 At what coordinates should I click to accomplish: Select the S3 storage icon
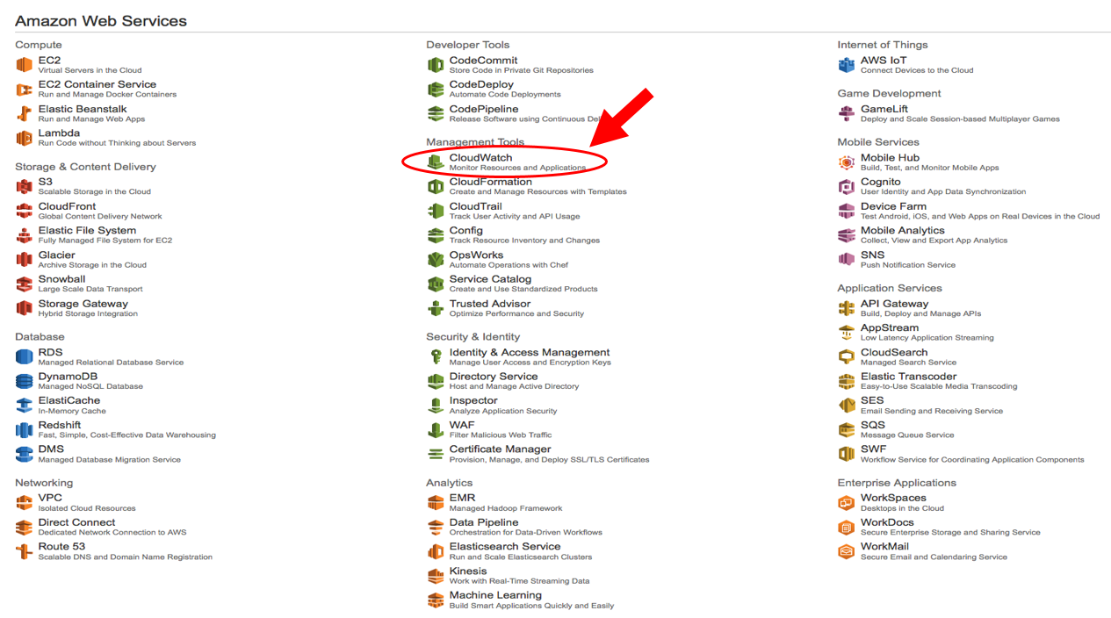point(24,186)
